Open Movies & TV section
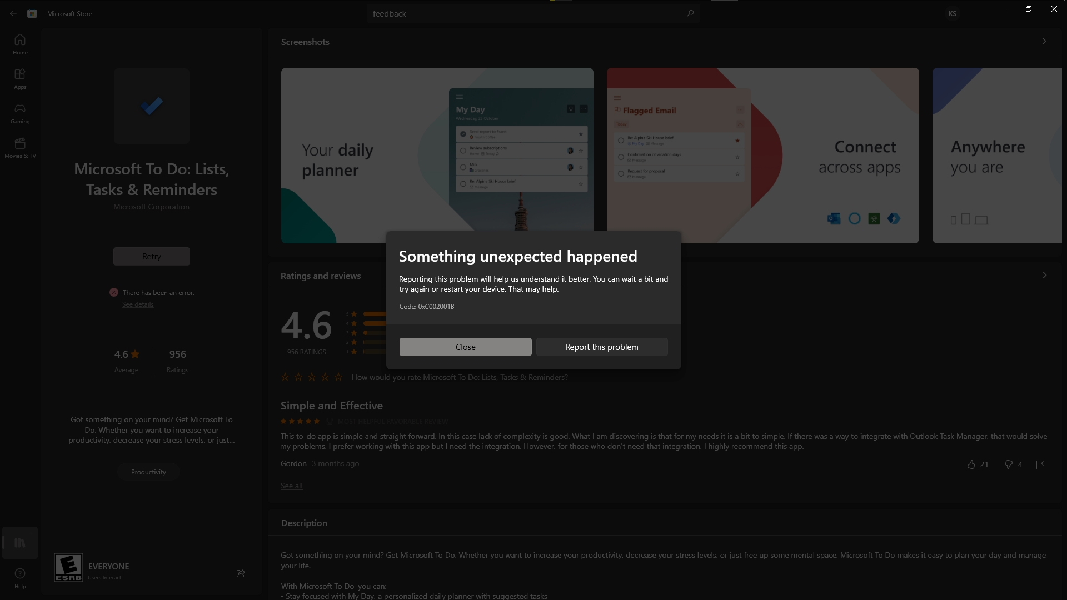 click(20, 148)
